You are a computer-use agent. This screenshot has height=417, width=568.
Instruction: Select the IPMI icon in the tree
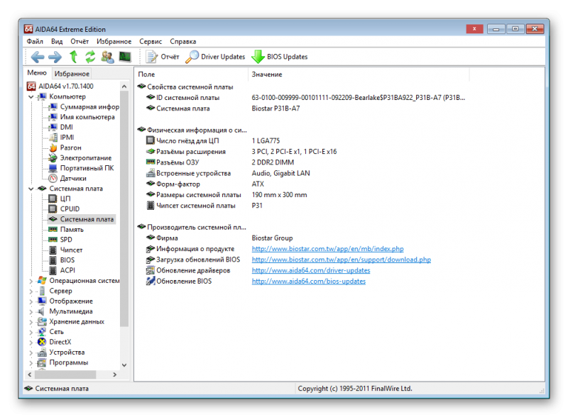[53, 138]
